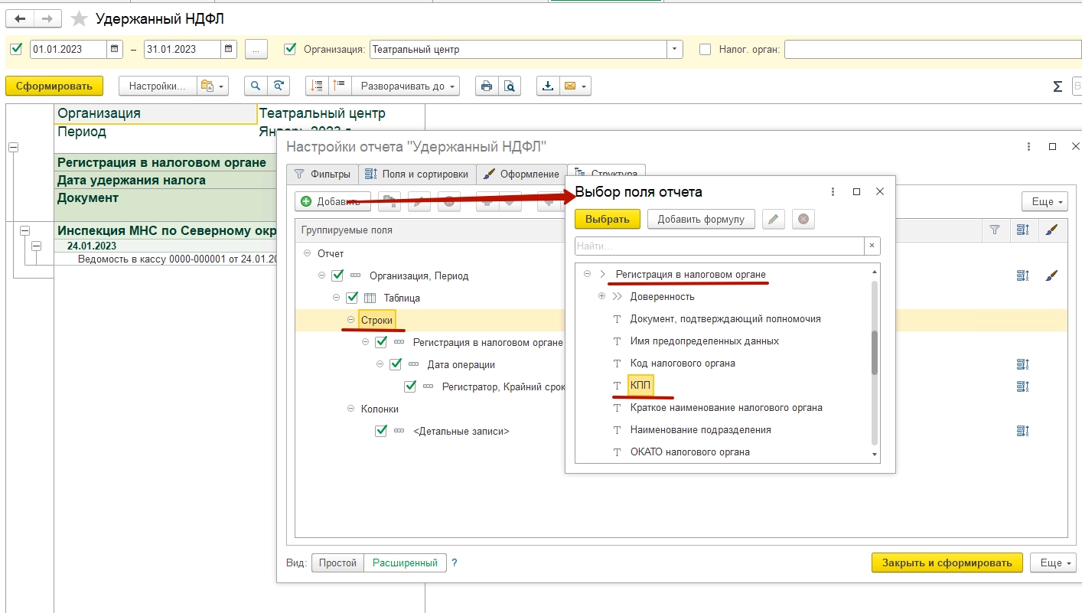Switch to the Фильтры tab
This screenshot has width=1082, height=613.
[322, 174]
